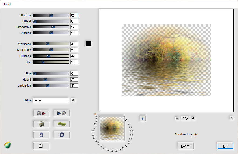Click the Altitude value field
This screenshot has height=154, width=238.
tap(74, 33)
